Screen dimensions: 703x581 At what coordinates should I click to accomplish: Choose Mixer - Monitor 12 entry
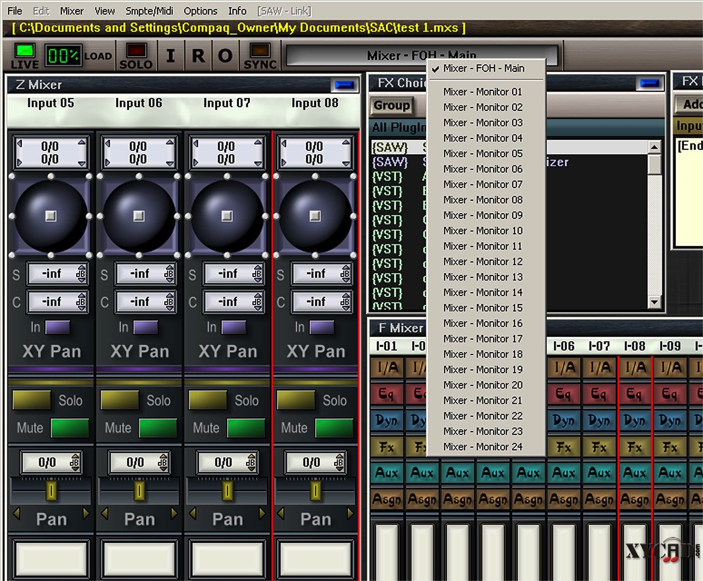(486, 261)
